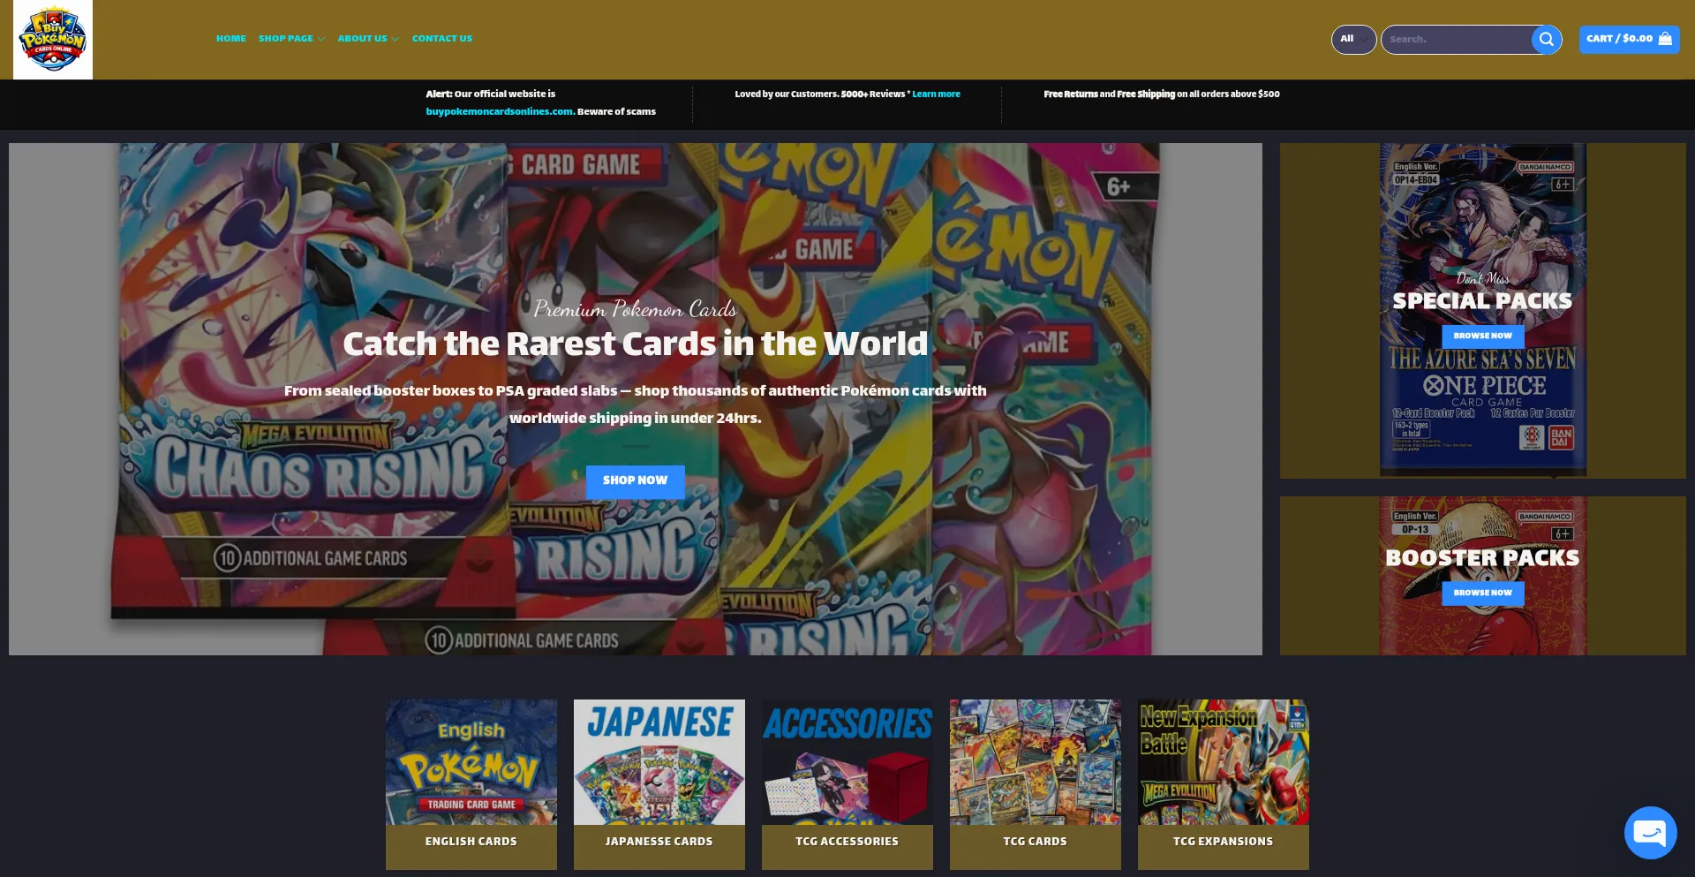Open the All category search dropdown
Screen dimensions: 1695x877
1353,39
